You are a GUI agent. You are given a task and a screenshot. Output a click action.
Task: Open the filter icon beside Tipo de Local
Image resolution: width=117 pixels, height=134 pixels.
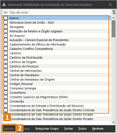114,12
